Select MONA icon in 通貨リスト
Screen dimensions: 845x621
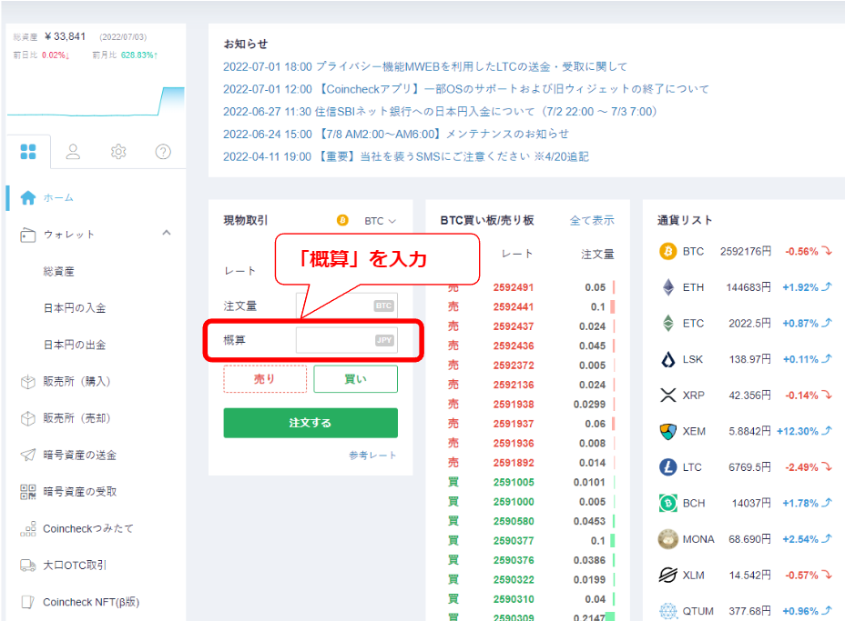pos(668,539)
